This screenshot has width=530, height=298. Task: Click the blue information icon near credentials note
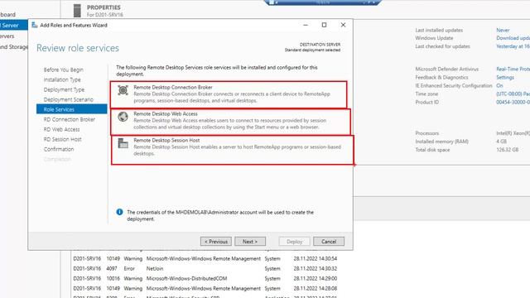[119, 212]
